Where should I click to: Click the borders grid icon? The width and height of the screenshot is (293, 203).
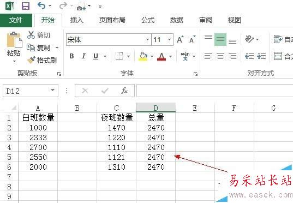tap(119, 56)
